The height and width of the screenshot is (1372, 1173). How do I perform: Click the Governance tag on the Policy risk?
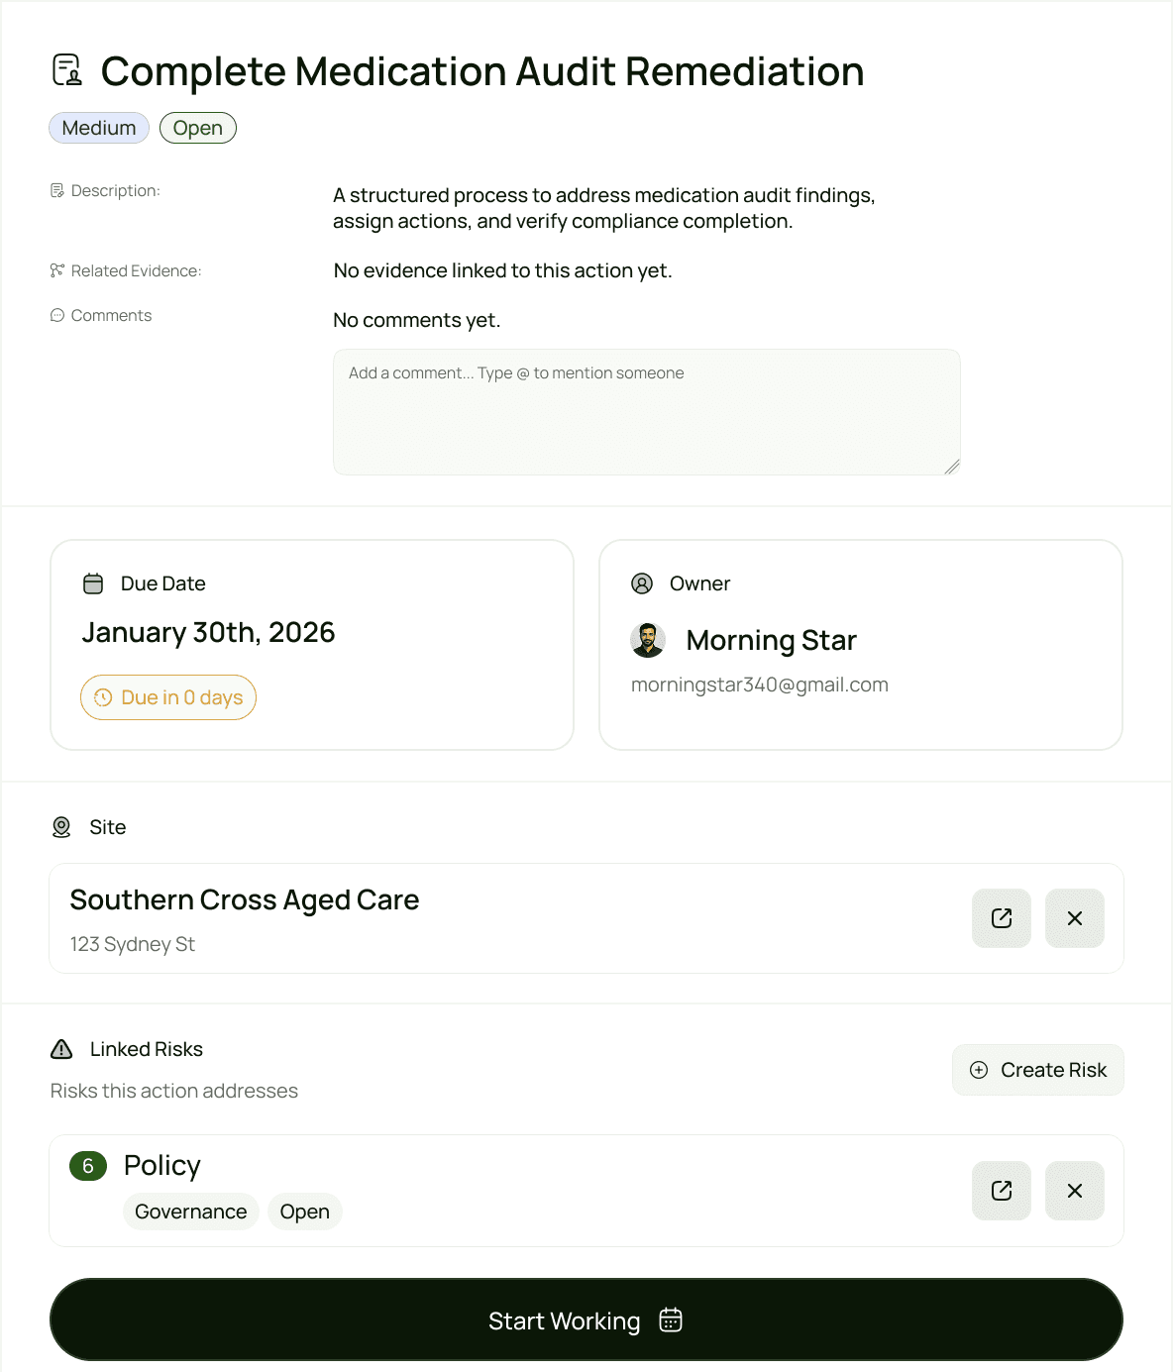(x=190, y=1211)
